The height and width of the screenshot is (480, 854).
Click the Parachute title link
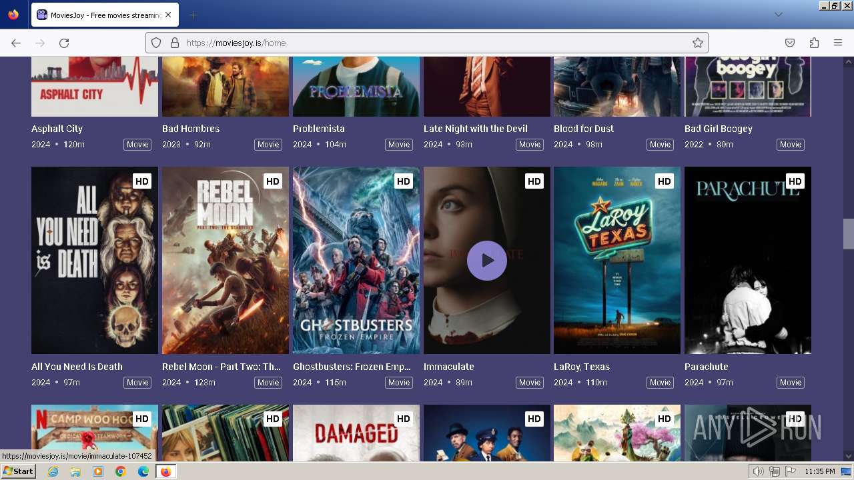point(707,367)
